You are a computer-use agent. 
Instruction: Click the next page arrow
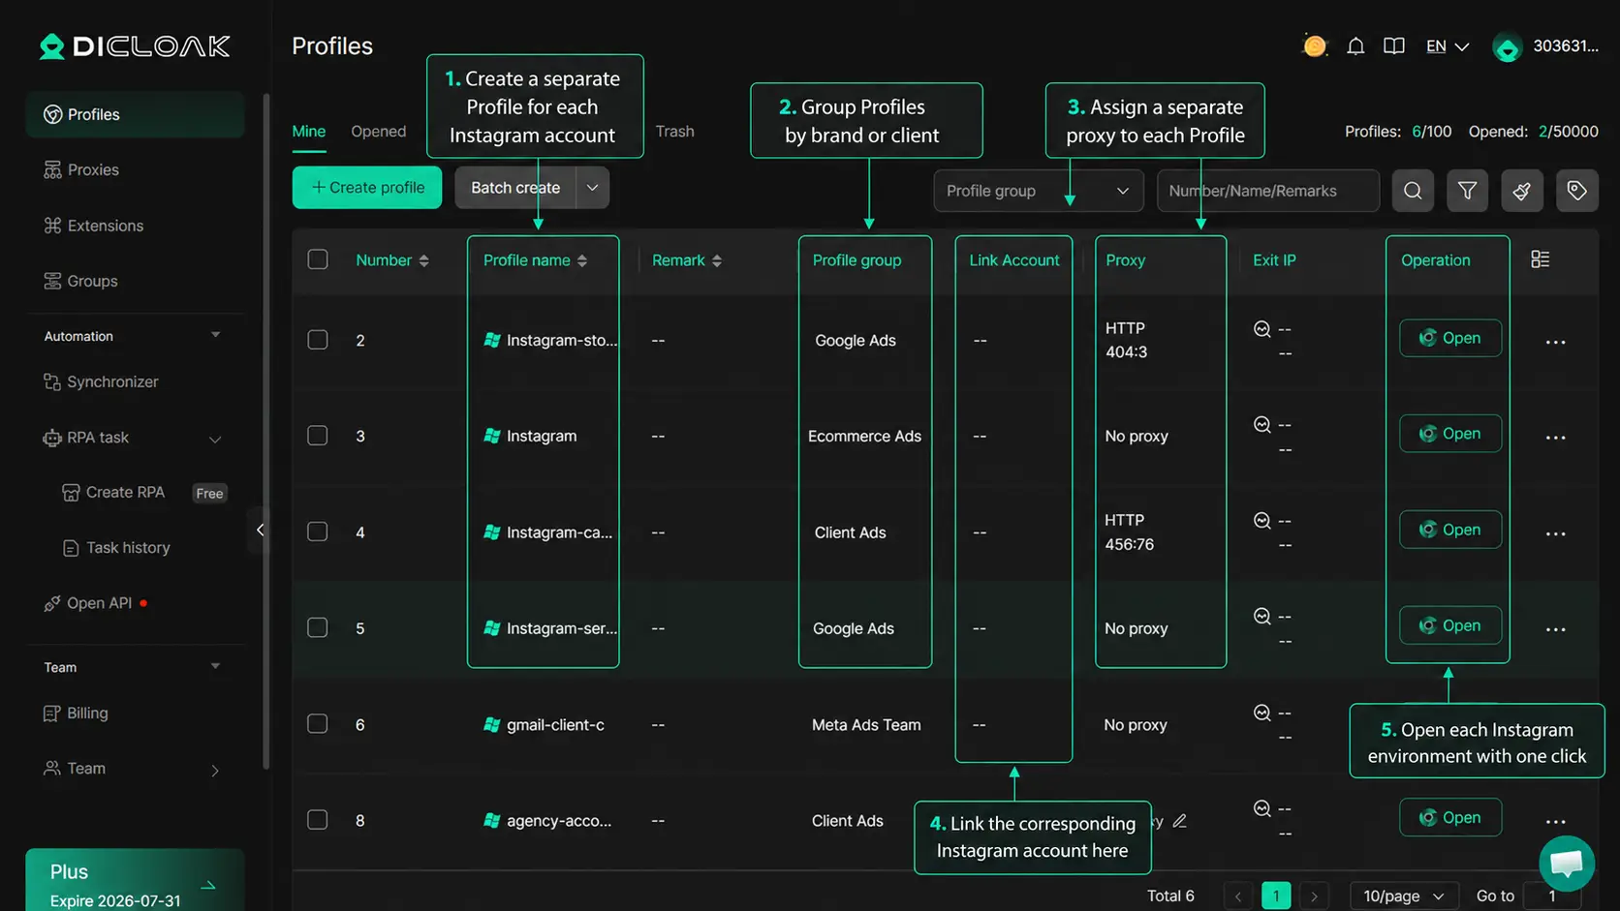(1314, 896)
